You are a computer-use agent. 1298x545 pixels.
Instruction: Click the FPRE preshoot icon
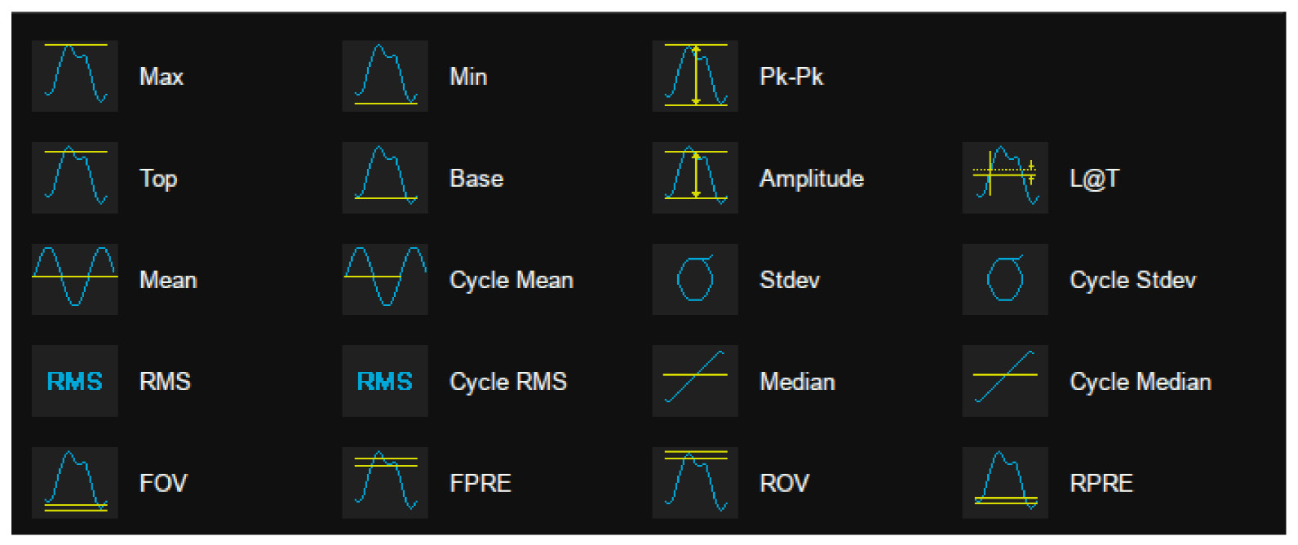click(x=385, y=482)
